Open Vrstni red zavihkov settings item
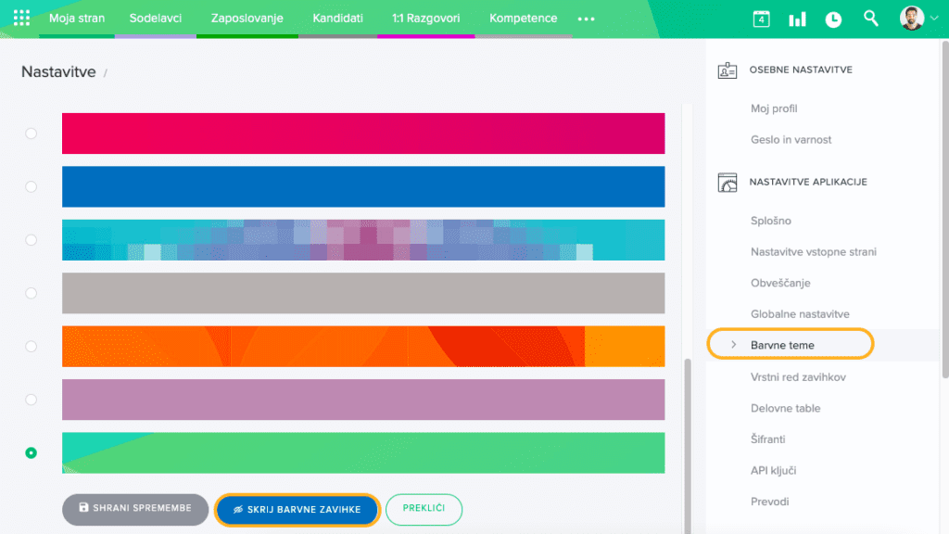This screenshot has height=534, width=949. tap(798, 376)
